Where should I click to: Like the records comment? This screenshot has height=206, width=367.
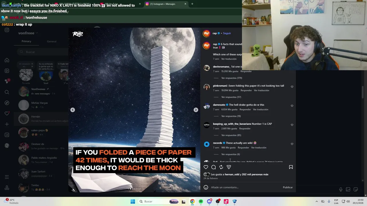pyautogui.click(x=292, y=144)
